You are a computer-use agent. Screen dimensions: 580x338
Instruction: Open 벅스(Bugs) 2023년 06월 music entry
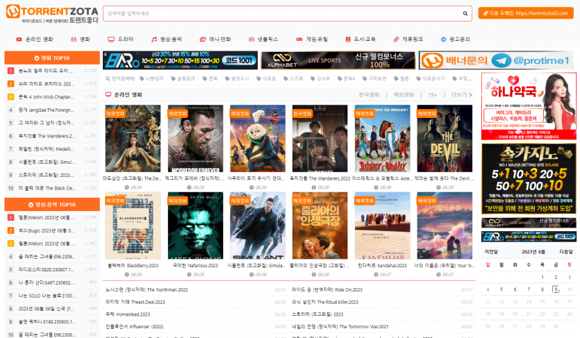[47, 230]
